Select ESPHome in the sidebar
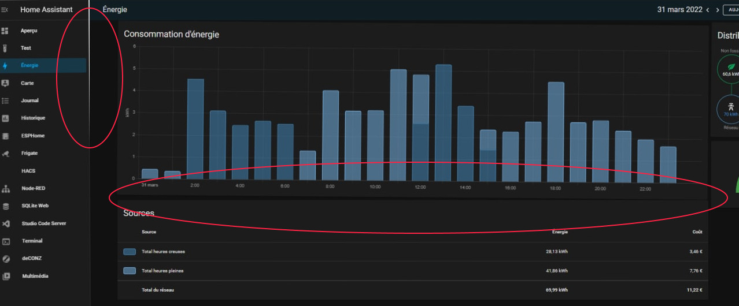The width and height of the screenshot is (739, 306). 32,136
